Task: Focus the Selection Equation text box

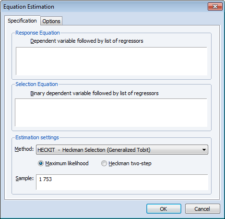Action: 111,112
